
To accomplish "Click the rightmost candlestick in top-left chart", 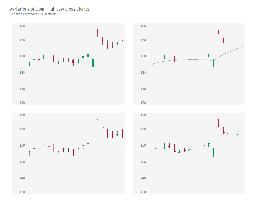I will point(122,41).
